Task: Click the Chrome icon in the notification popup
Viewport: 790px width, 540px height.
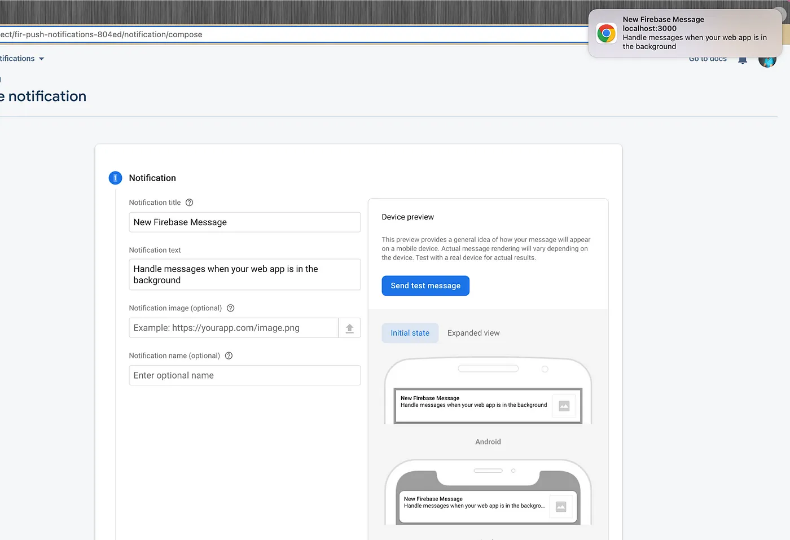Action: pyautogui.click(x=607, y=33)
